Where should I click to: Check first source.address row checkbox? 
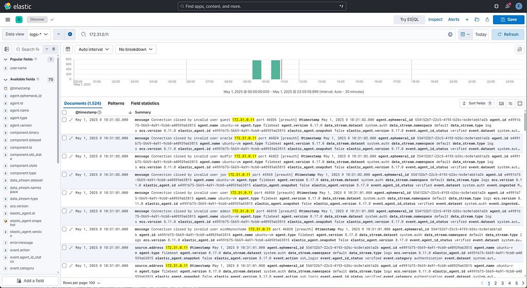(x=64, y=247)
